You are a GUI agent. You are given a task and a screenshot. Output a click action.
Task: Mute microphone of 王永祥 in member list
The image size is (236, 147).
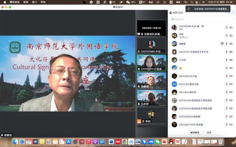click(227, 60)
